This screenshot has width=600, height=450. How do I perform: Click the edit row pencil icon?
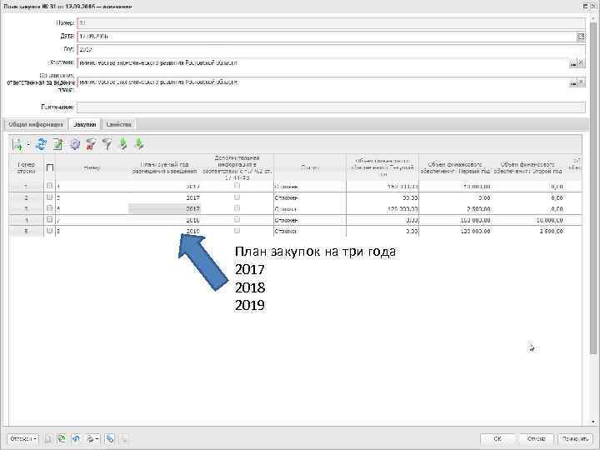tap(57, 145)
